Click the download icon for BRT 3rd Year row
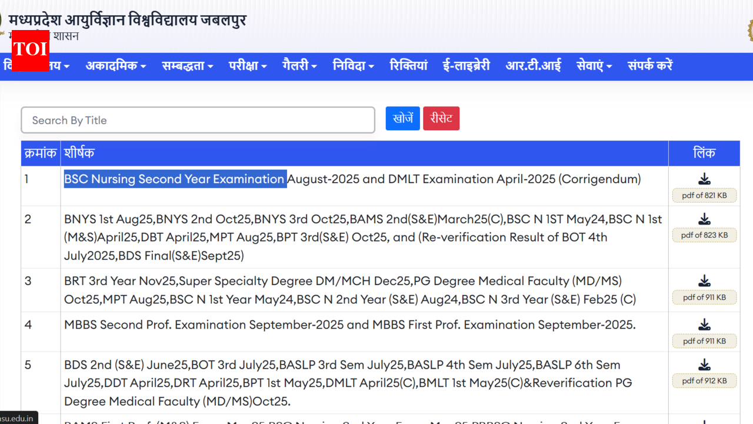This screenshot has width=753, height=424. click(704, 280)
